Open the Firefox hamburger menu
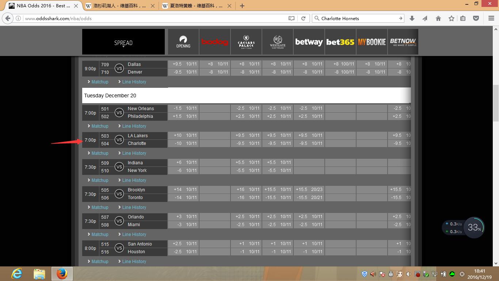Viewport: 499px width, 281px height. (491, 18)
